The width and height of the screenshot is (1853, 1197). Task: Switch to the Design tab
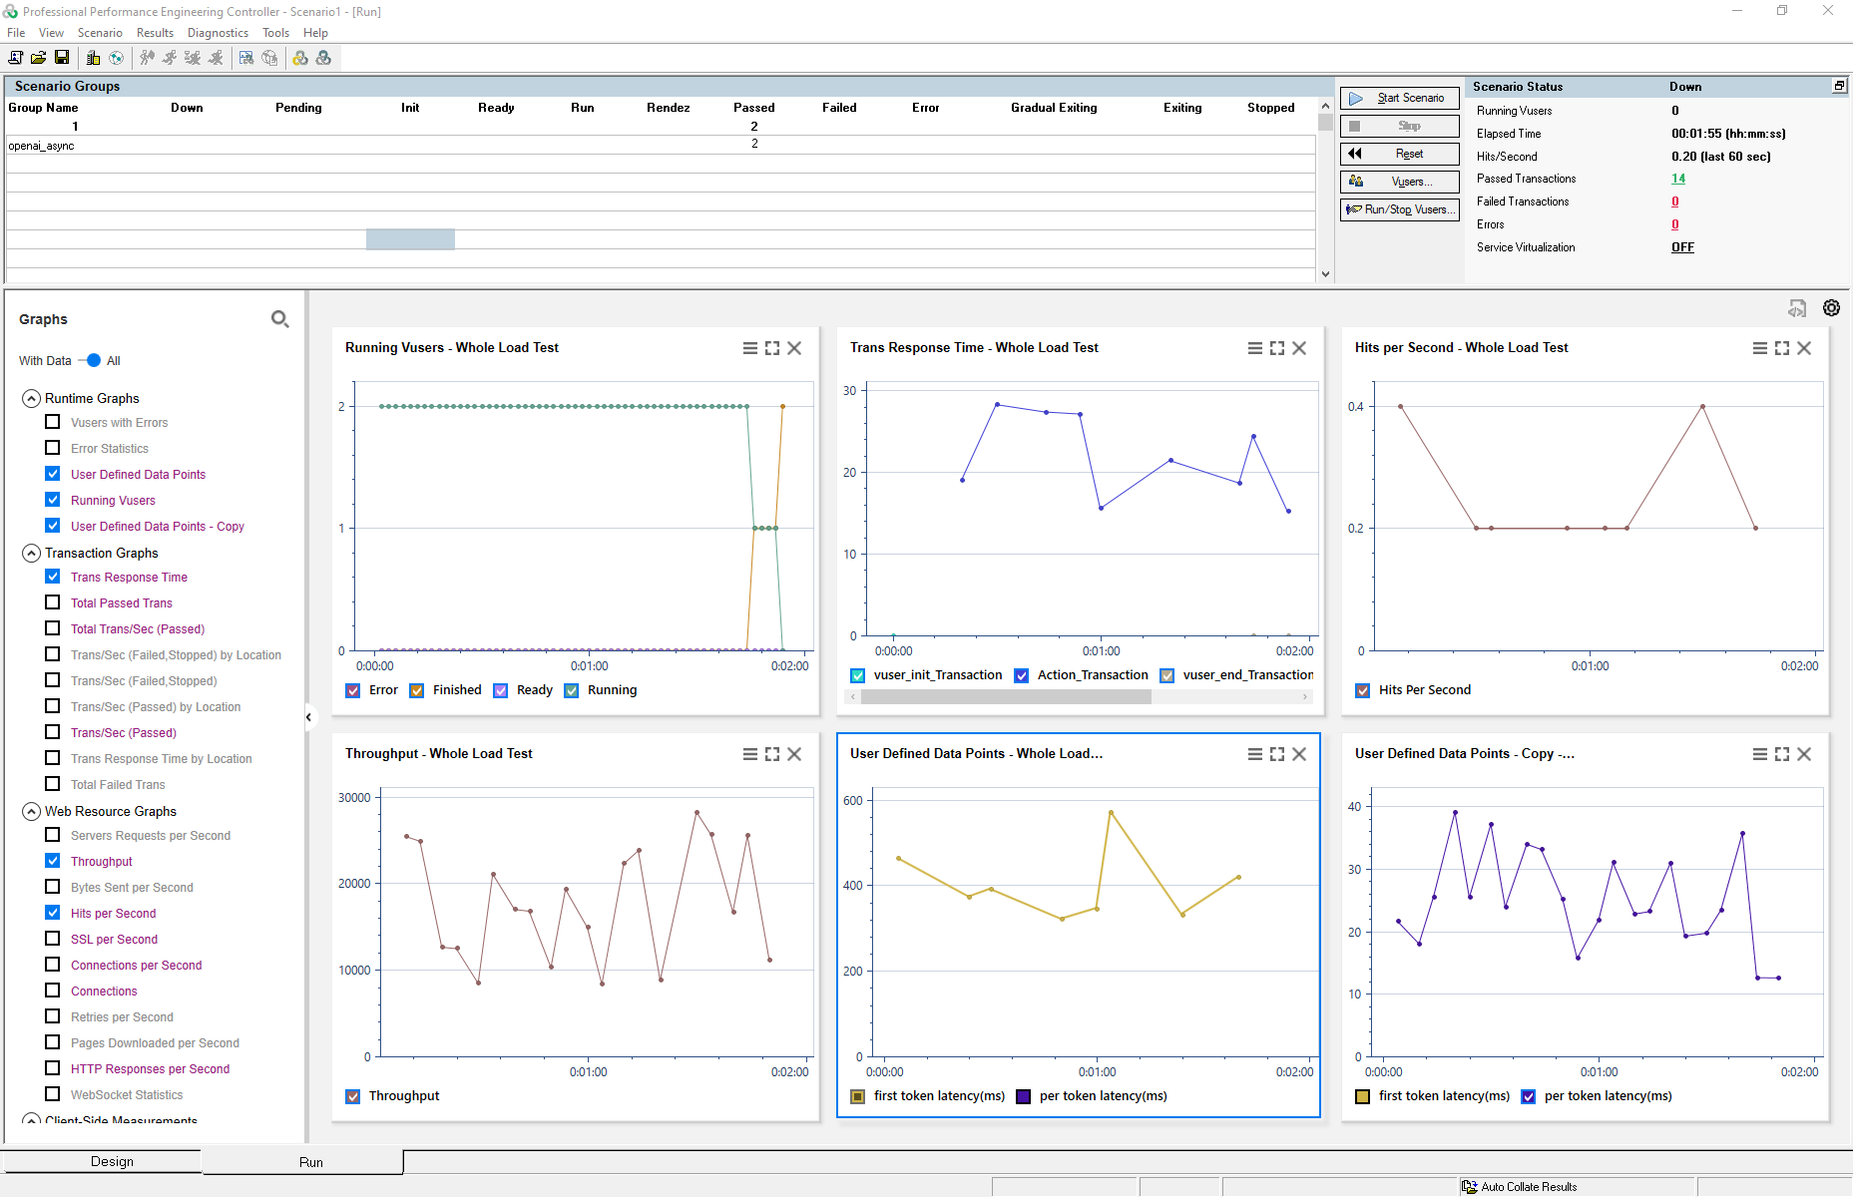click(112, 1161)
